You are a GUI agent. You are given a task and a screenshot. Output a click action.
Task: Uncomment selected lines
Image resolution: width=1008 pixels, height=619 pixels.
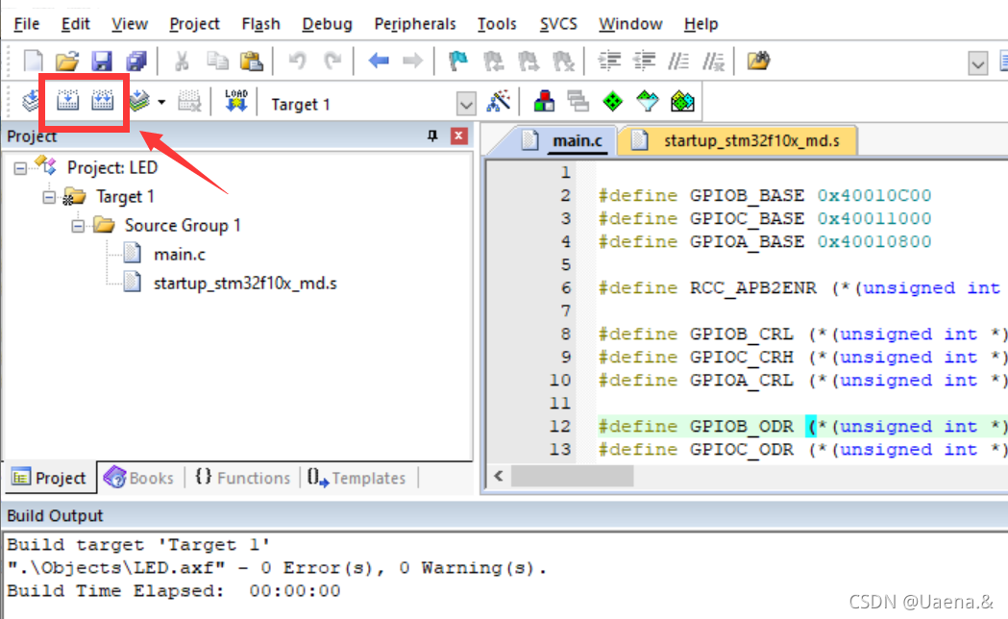[x=713, y=62]
